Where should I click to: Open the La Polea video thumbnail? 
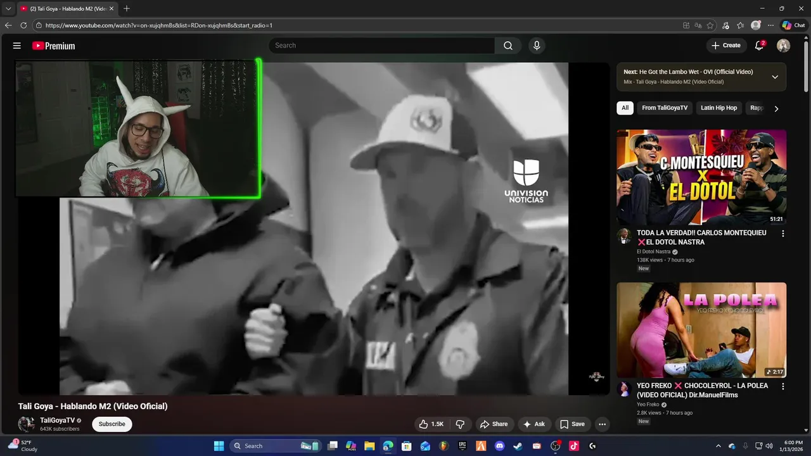(701, 330)
